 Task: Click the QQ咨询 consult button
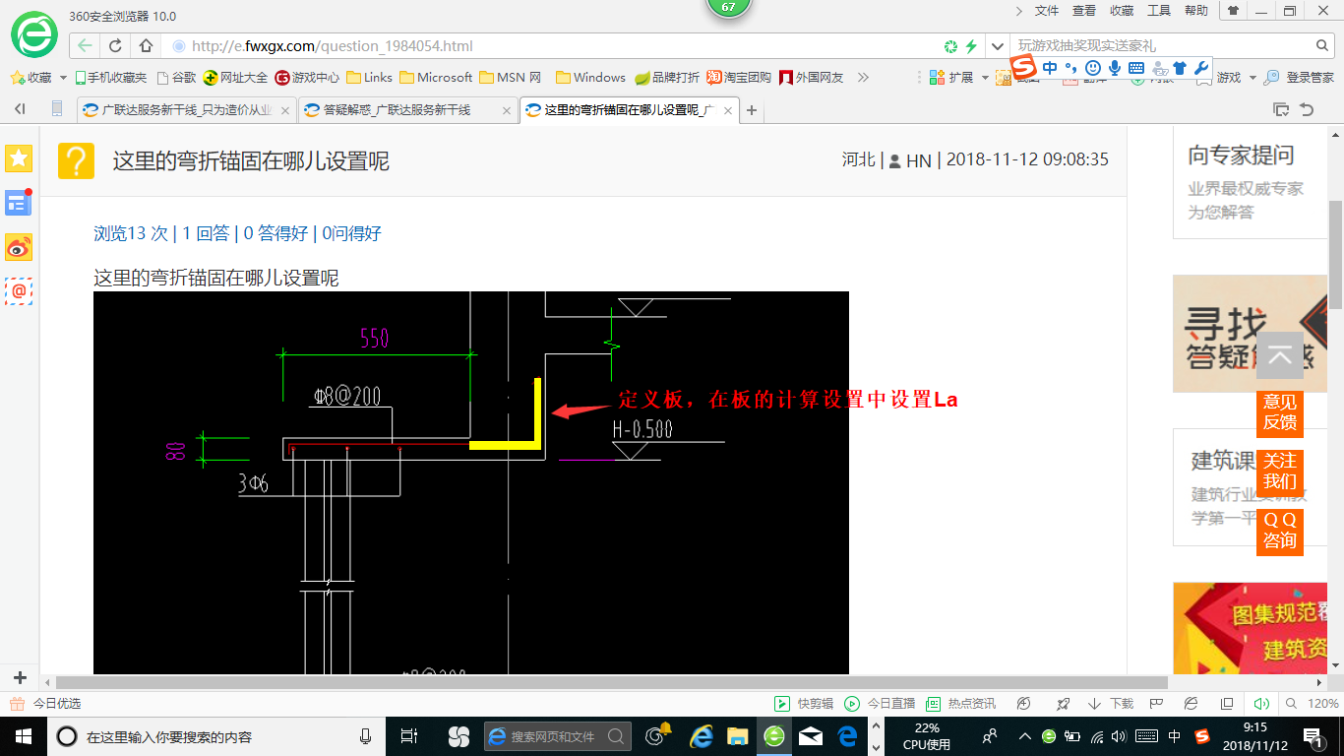(x=1280, y=531)
